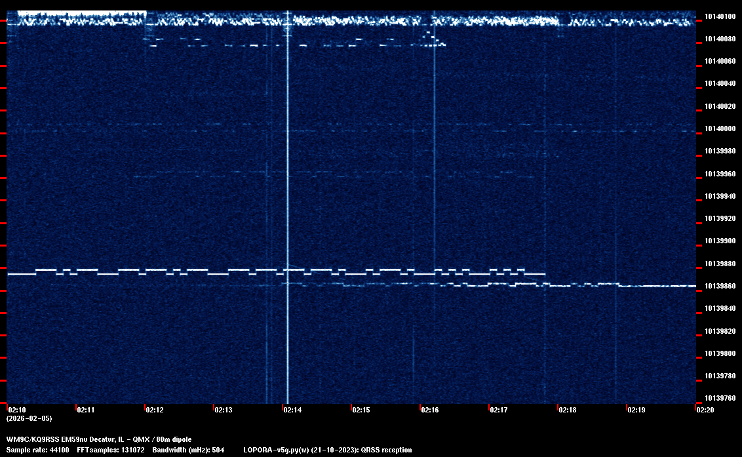Click the date text (2026-02-05)

point(29,418)
